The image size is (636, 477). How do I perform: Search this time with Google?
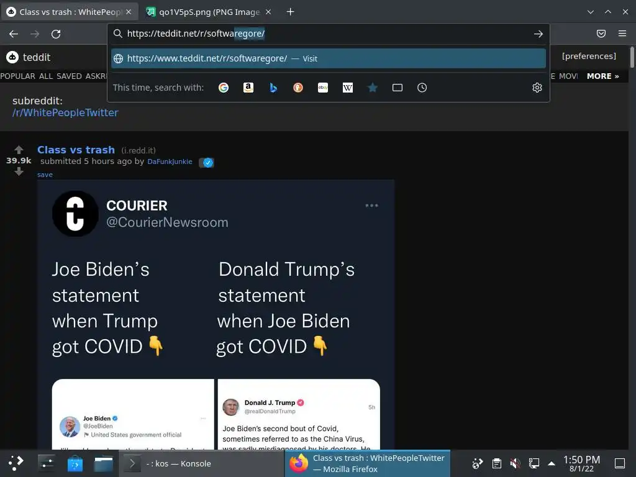(224, 88)
